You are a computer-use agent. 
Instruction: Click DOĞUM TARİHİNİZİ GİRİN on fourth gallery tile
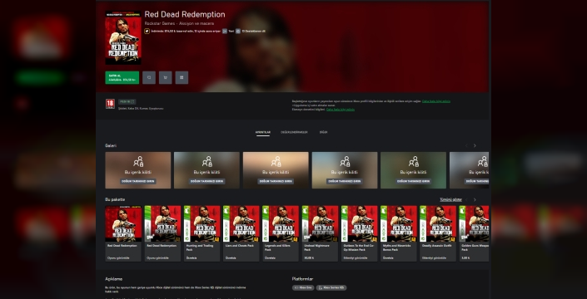point(345,181)
